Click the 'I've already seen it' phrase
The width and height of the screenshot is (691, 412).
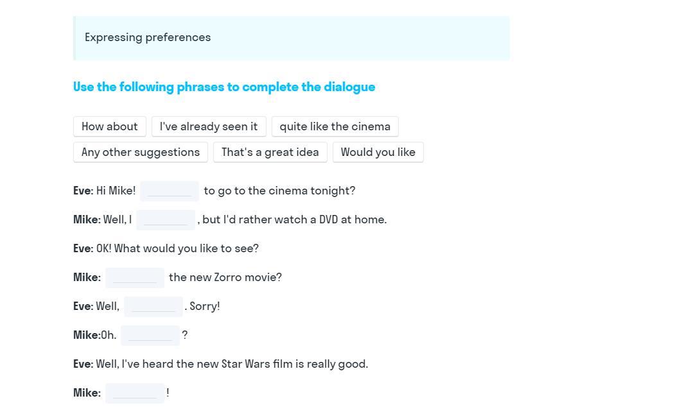coord(209,126)
